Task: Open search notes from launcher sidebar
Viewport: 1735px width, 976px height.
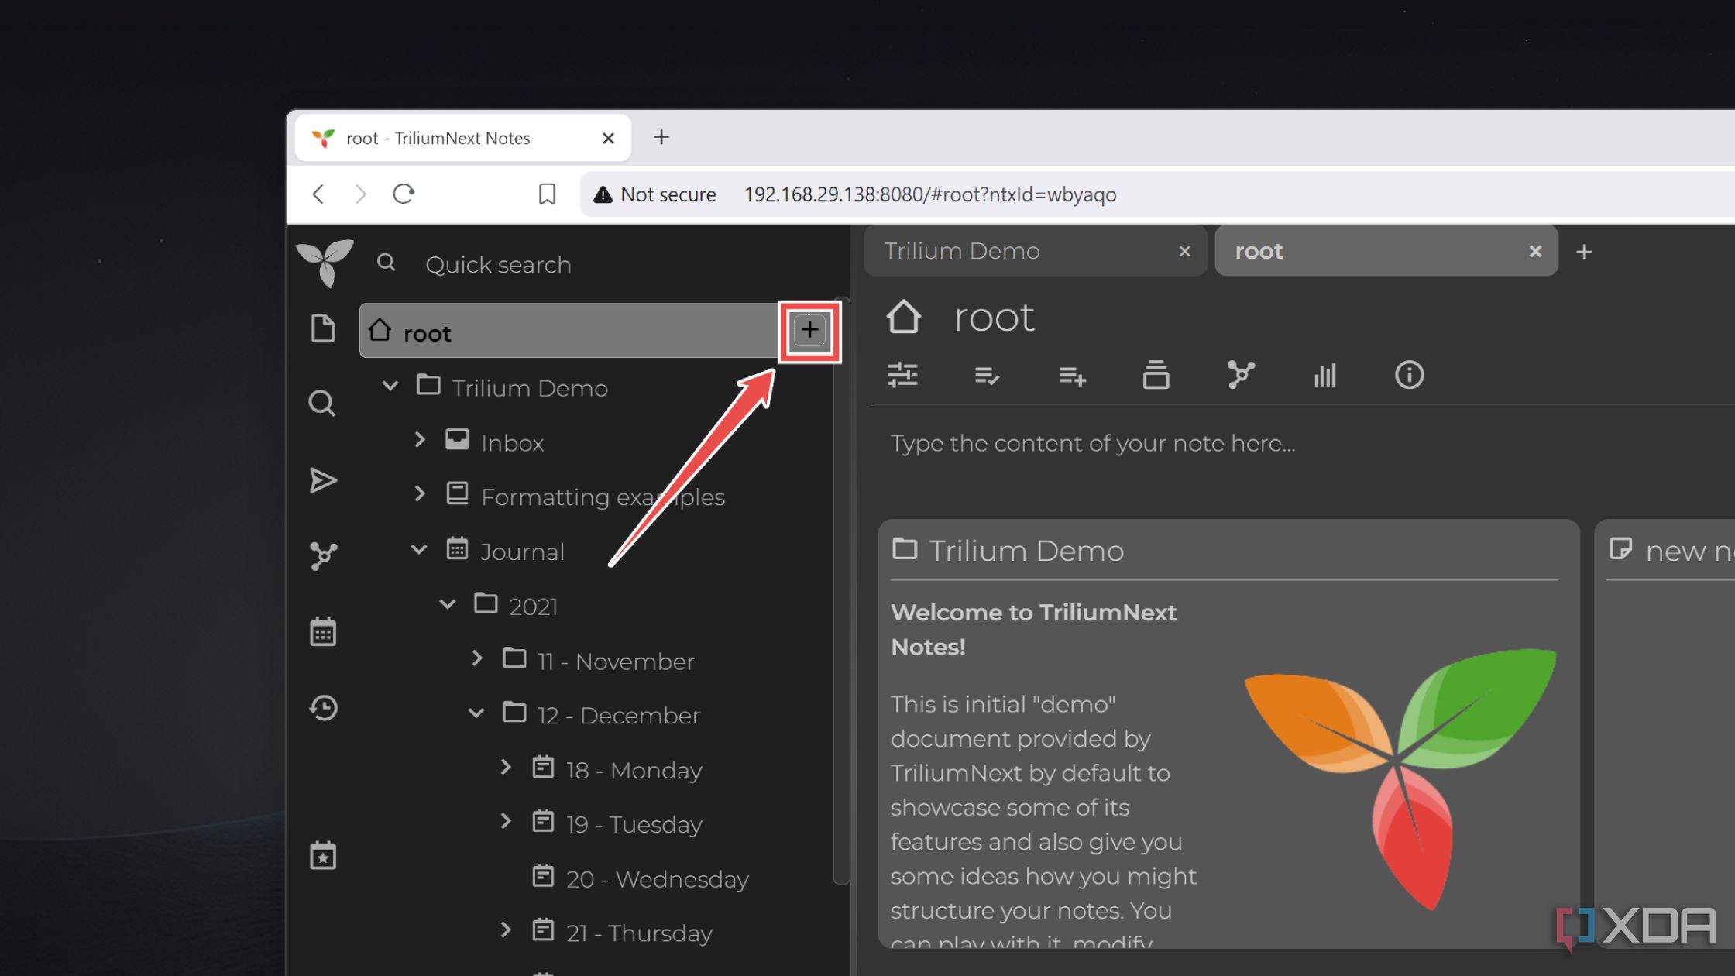Action: point(322,404)
